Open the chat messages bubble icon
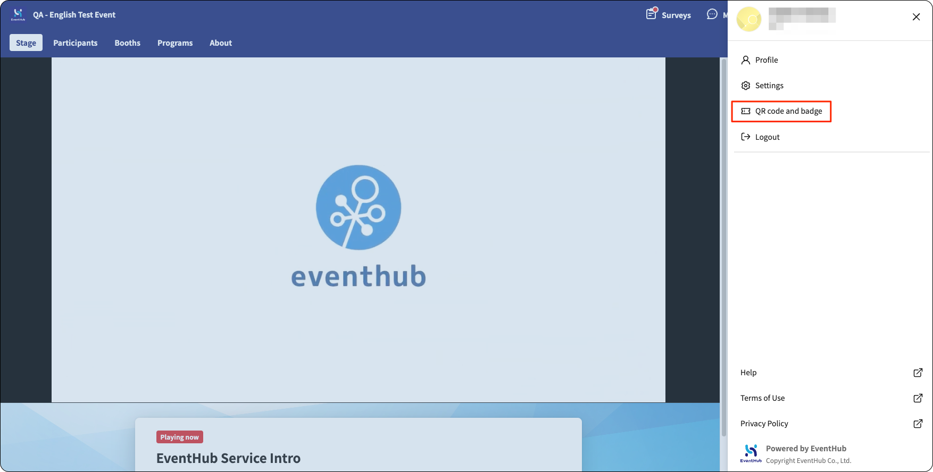This screenshot has width=933, height=472. [712, 14]
